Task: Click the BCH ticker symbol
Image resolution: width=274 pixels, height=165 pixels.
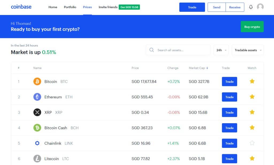Action: (75, 128)
